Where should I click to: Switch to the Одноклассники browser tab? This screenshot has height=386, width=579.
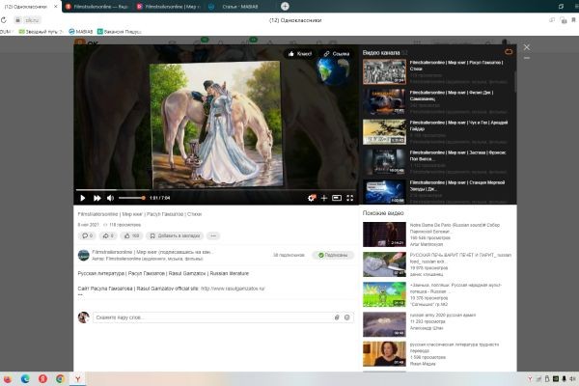pyautogui.click(x=26, y=7)
